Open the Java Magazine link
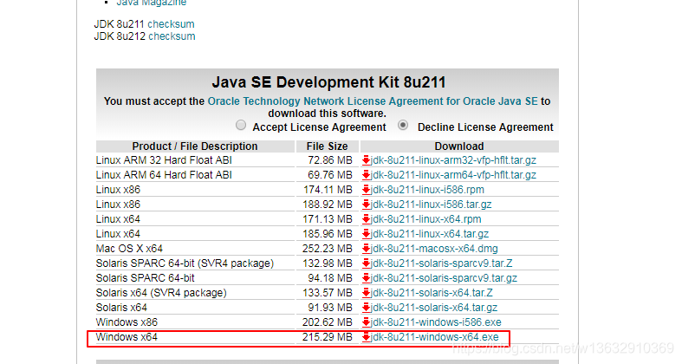The height and width of the screenshot is (364, 682). [152, 3]
